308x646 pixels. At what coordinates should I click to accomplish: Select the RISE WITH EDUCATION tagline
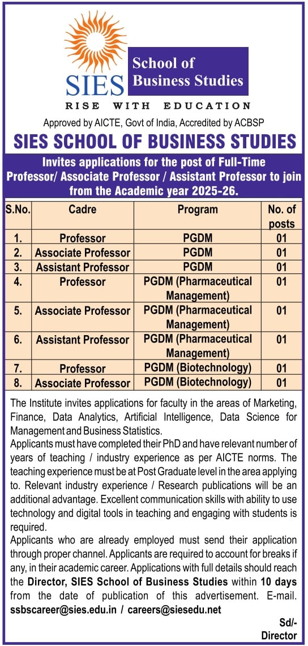pyautogui.click(x=158, y=106)
